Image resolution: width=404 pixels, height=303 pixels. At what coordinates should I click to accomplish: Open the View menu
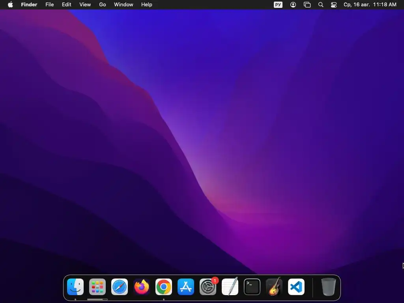pyautogui.click(x=85, y=5)
